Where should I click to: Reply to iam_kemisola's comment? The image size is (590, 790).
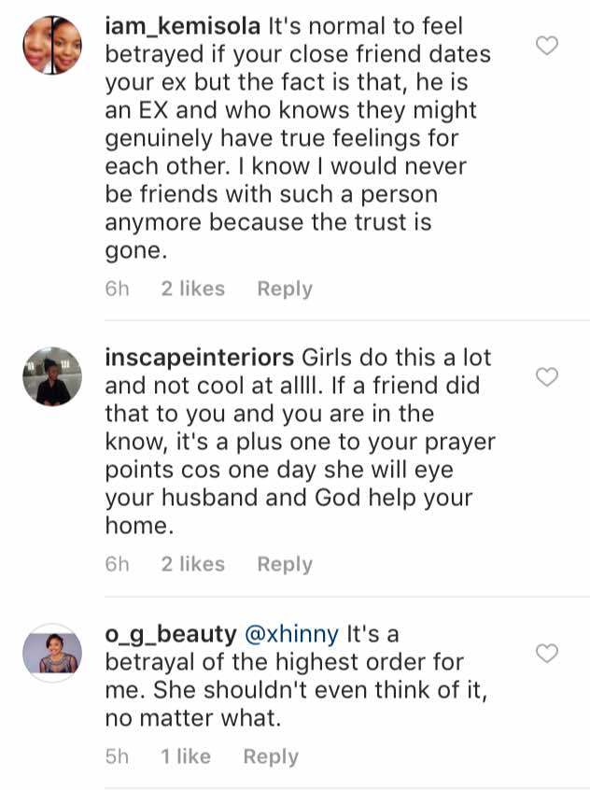click(284, 289)
